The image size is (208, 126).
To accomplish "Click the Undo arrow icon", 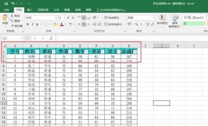I will [13, 3].
